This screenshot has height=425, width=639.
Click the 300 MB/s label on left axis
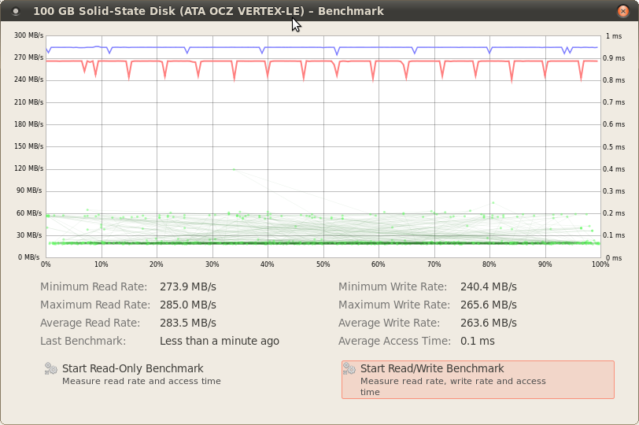(28, 35)
